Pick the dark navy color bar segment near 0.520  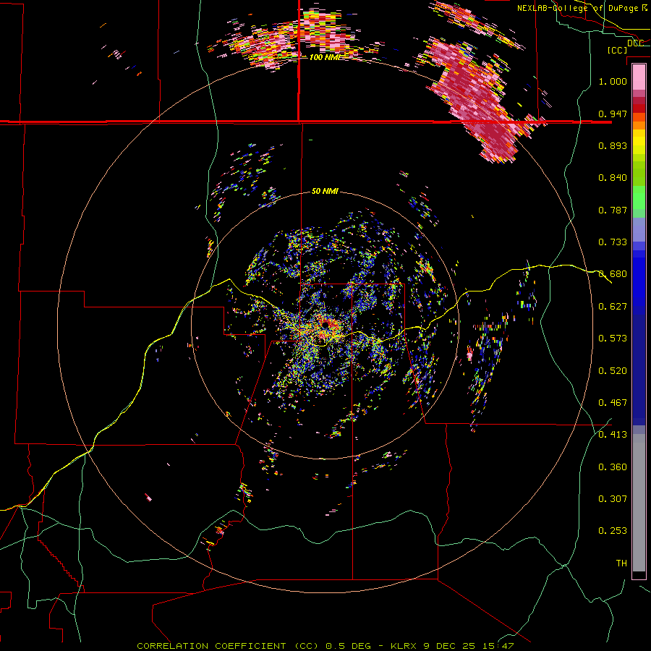[x=639, y=370]
